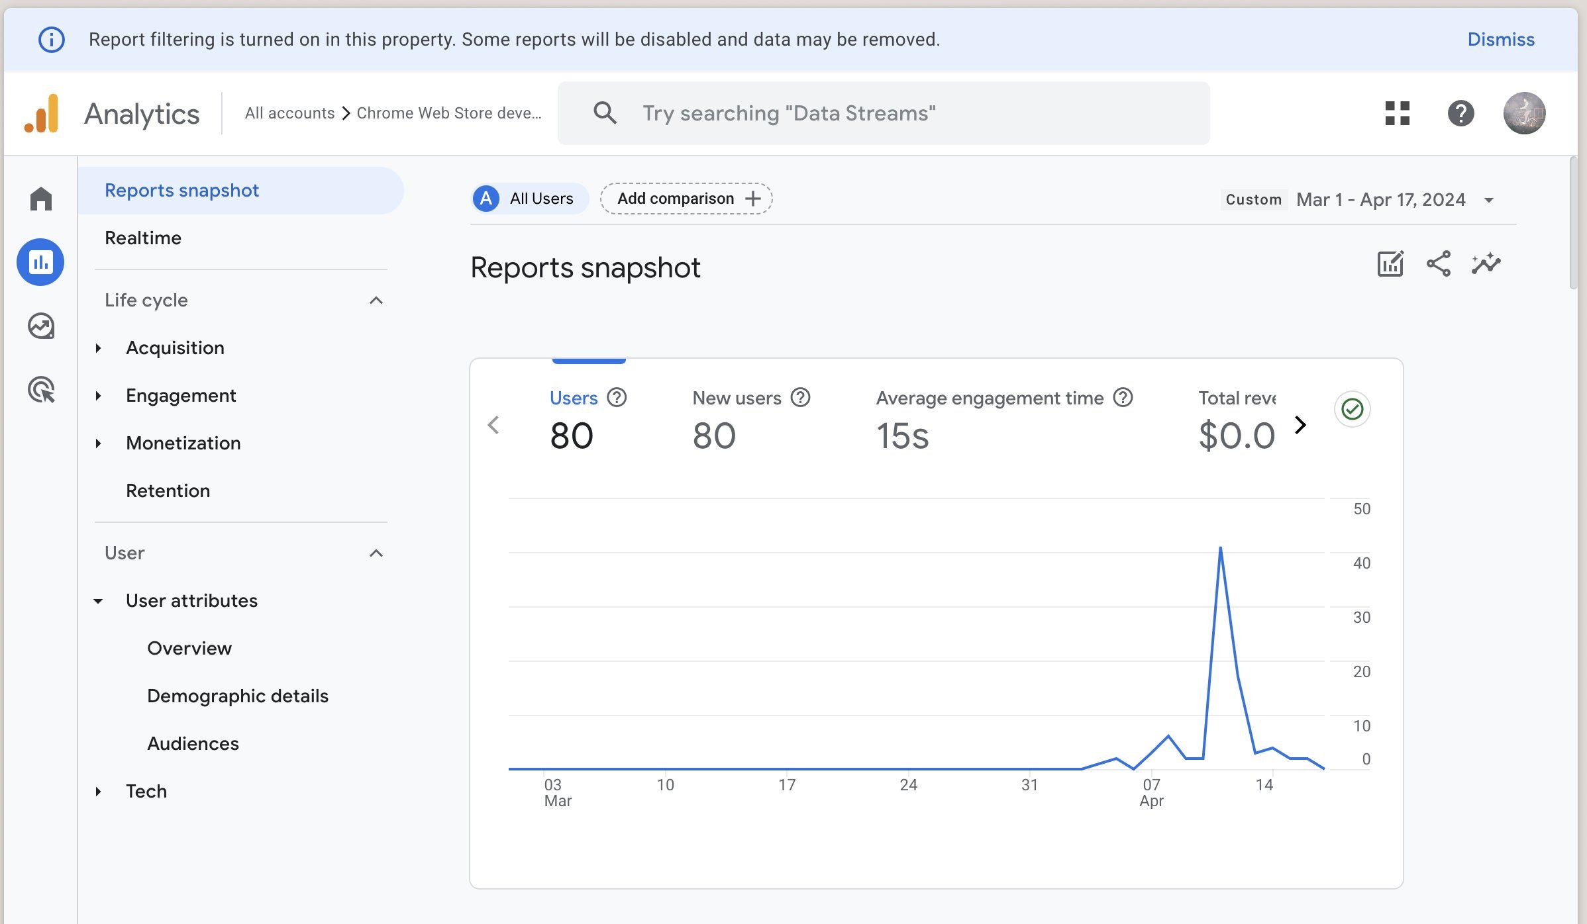
Task: Open the Insights sparkle icon
Action: (x=1486, y=263)
